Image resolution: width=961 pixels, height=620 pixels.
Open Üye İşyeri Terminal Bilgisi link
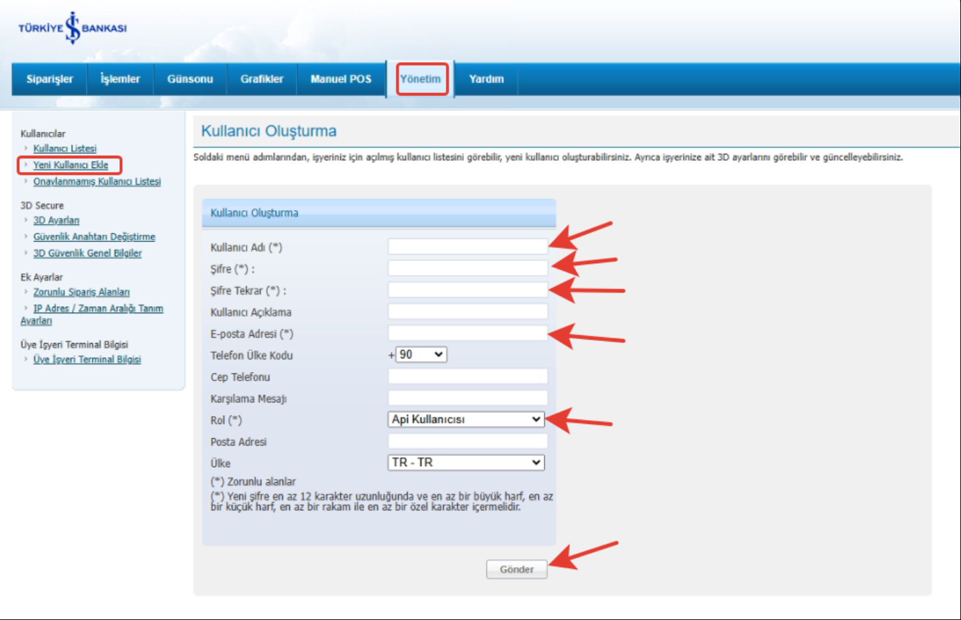(87, 359)
